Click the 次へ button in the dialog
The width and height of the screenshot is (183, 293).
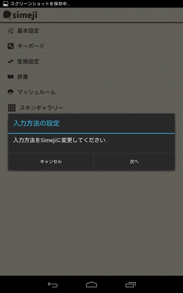click(x=134, y=162)
